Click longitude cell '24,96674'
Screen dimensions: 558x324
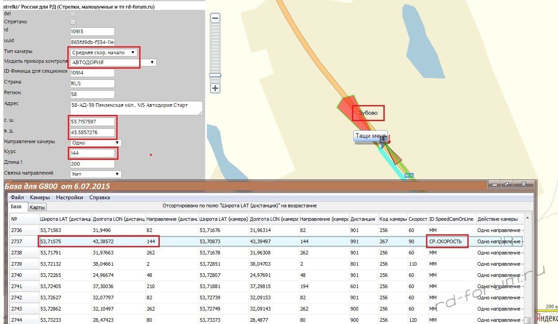click(x=118, y=275)
